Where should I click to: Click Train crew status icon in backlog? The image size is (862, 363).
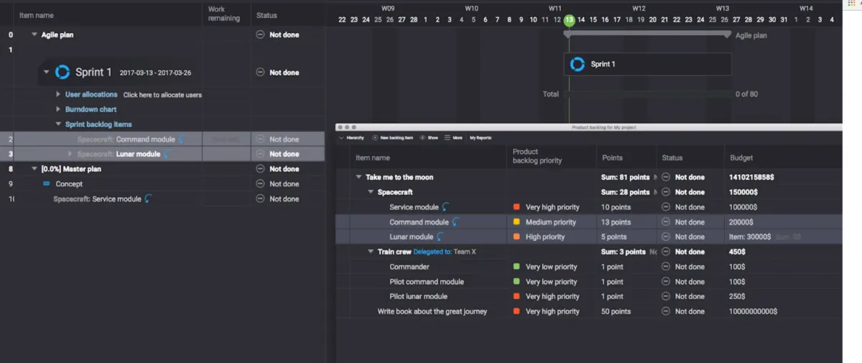coord(666,252)
